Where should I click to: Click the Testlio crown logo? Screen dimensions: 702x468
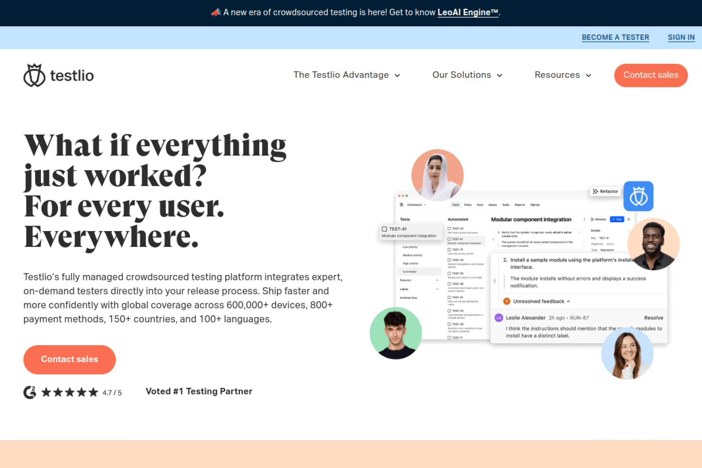click(x=34, y=75)
